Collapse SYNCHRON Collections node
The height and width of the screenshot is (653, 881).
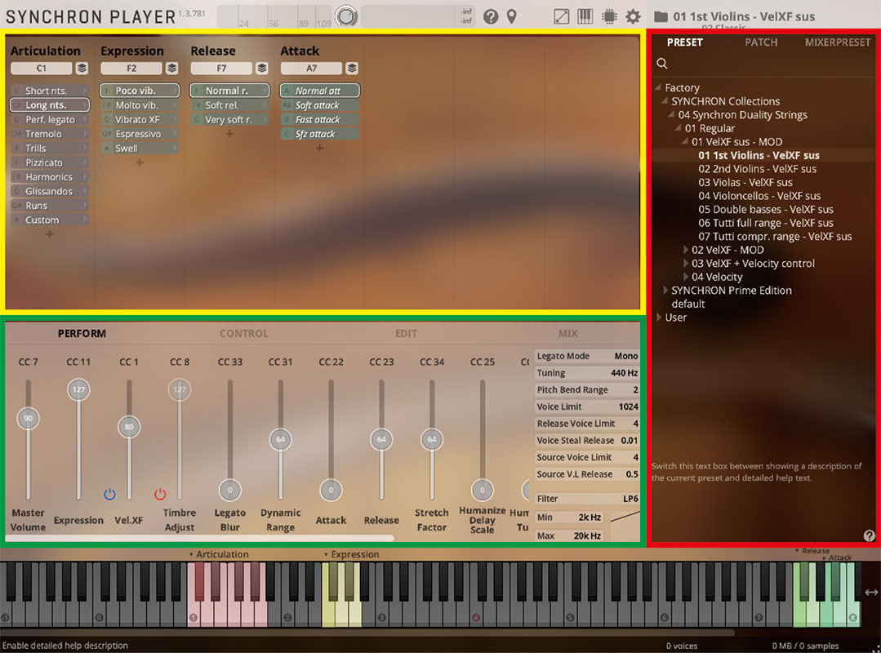tap(665, 101)
